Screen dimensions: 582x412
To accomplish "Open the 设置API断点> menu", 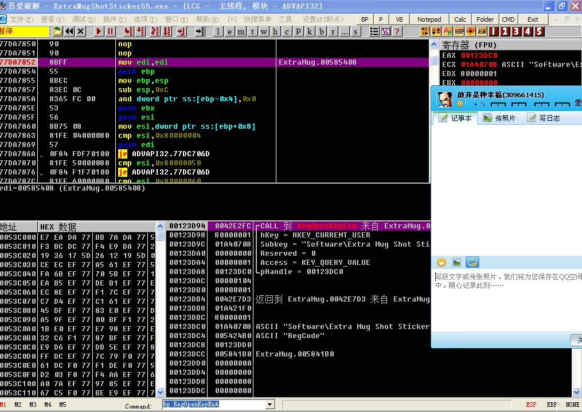I will tap(323, 19).
